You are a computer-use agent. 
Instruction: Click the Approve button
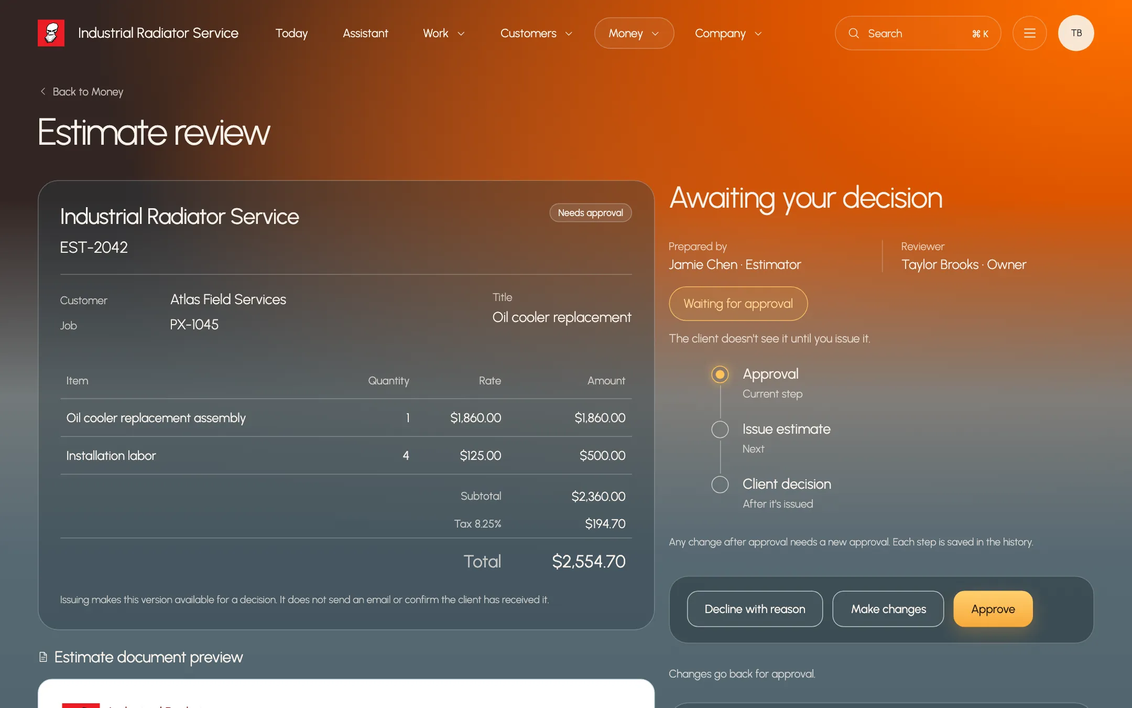(x=993, y=609)
